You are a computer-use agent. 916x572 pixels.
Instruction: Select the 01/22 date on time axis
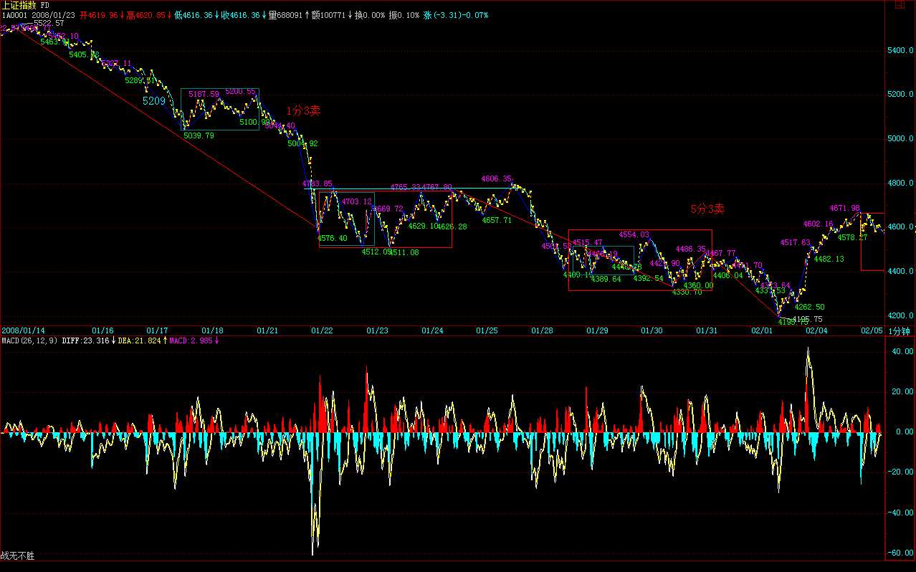322,330
